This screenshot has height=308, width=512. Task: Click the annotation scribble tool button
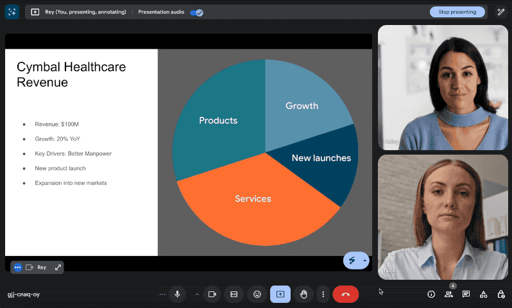[x=352, y=261]
